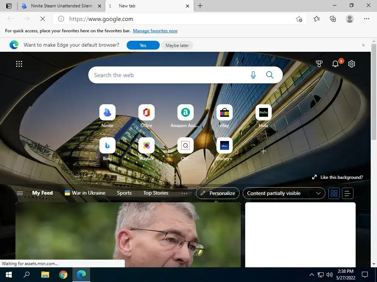Screen dimensions: 377x282
Task: Open notifications bell with 6 badge
Action: [x=335, y=64]
